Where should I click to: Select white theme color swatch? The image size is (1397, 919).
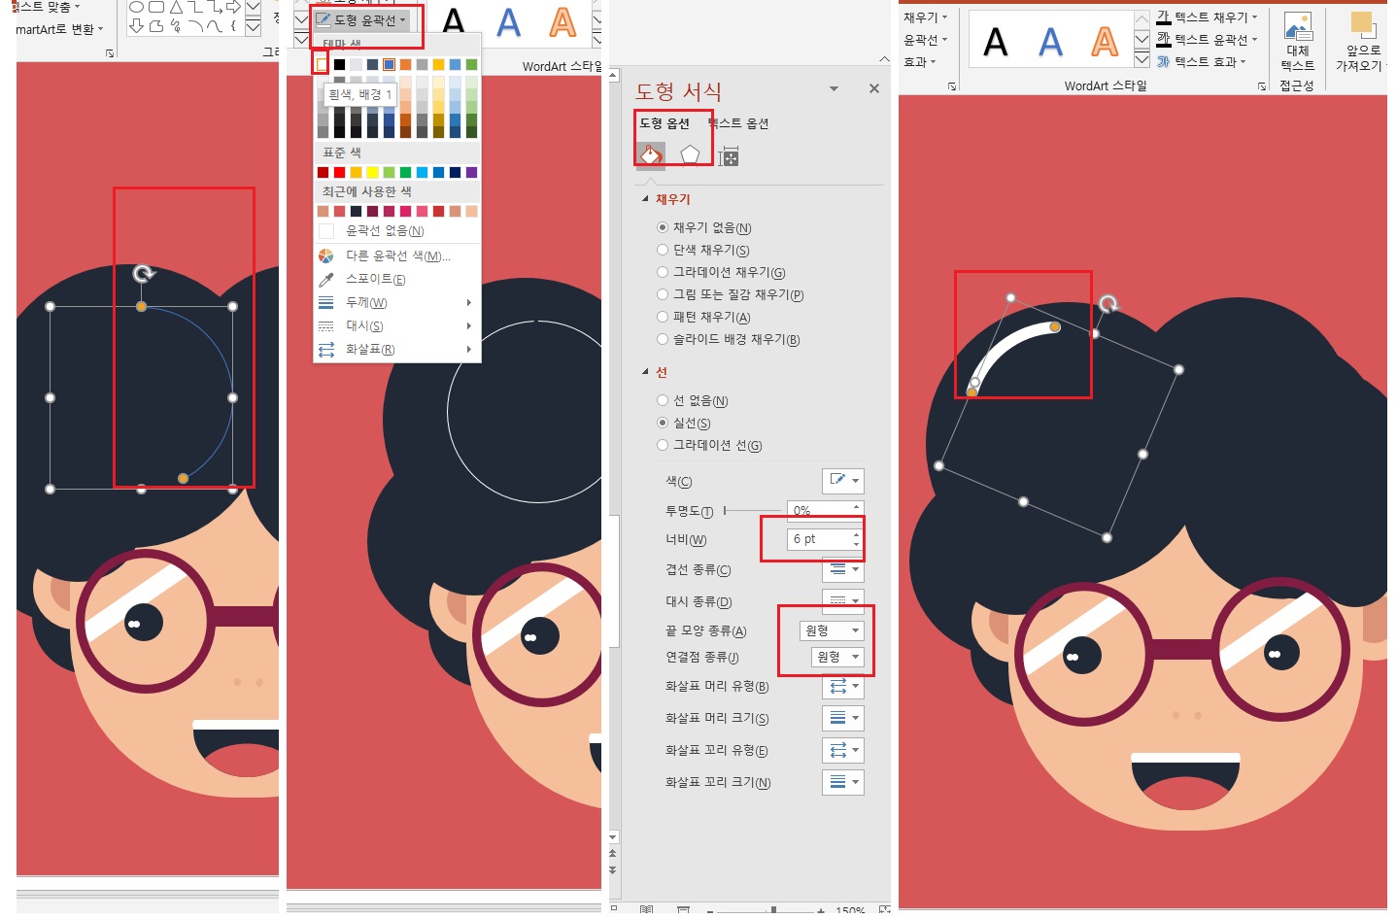point(323,65)
